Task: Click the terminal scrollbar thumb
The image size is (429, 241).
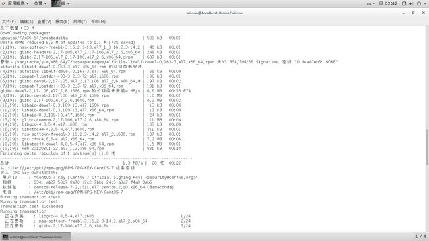Action: [427, 147]
